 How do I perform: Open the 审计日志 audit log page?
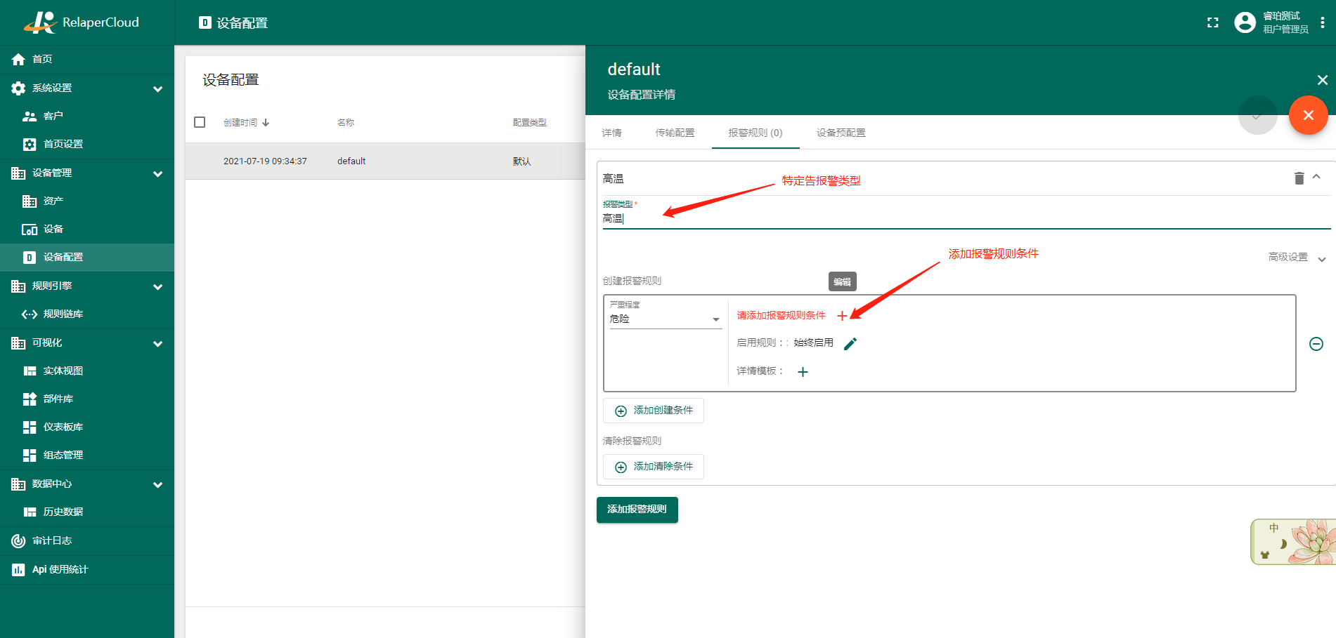point(87,540)
